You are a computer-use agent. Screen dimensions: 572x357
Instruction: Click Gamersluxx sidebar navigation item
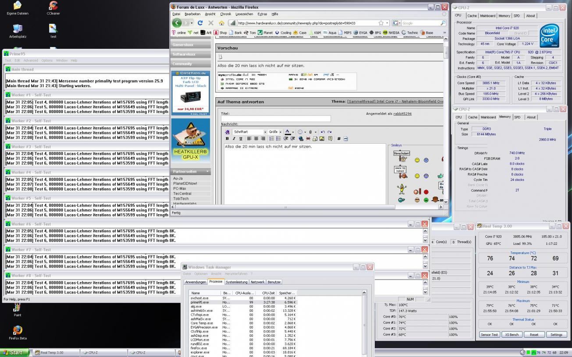190,45
